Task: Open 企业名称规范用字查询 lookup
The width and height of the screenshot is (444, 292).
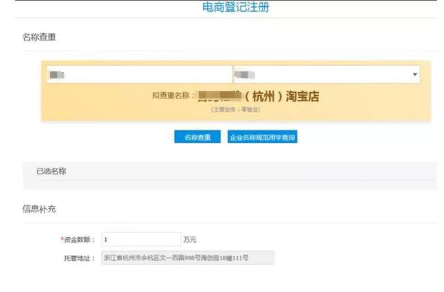Action: point(262,138)
